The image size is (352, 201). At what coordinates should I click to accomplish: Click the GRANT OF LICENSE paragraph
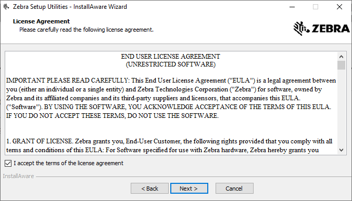(x=169, y=146)
